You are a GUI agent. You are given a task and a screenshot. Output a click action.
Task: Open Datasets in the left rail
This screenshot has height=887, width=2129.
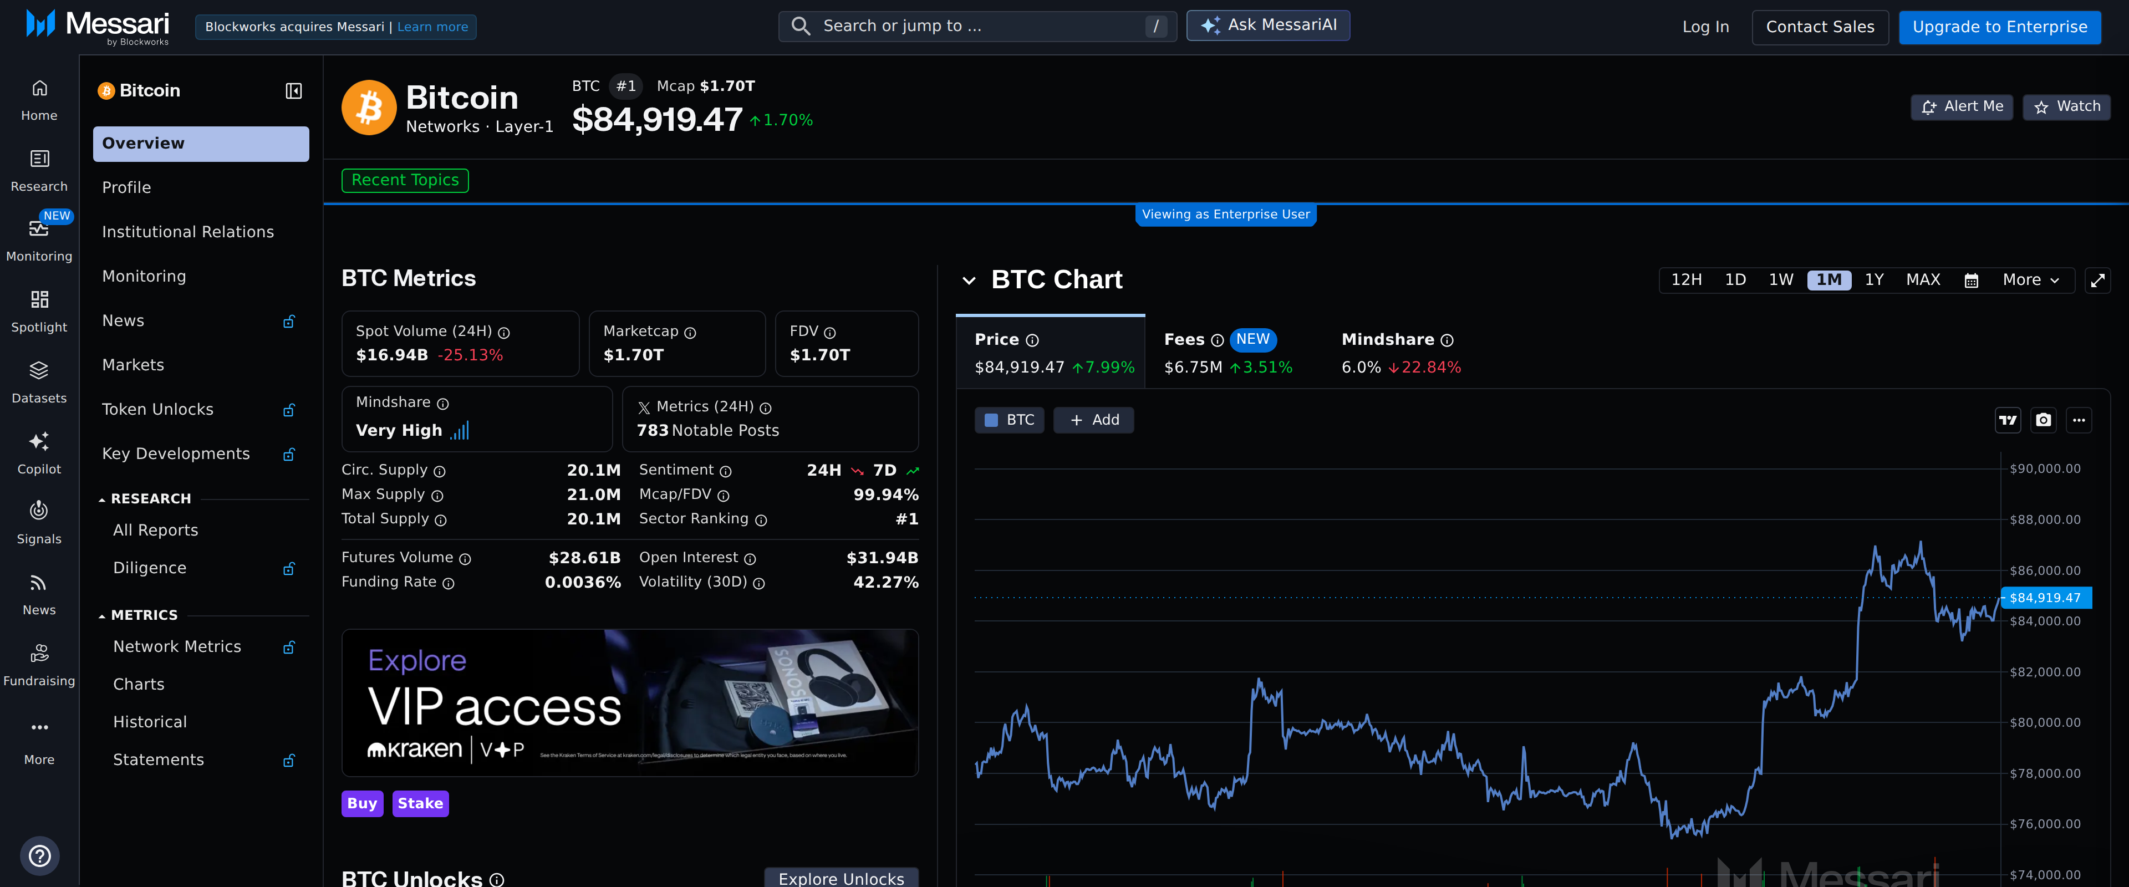pos(39,383)
